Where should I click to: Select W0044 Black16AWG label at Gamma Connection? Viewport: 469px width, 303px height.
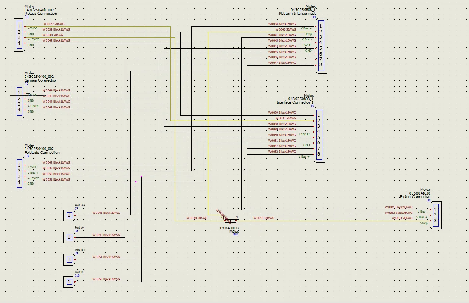[56, 91]
